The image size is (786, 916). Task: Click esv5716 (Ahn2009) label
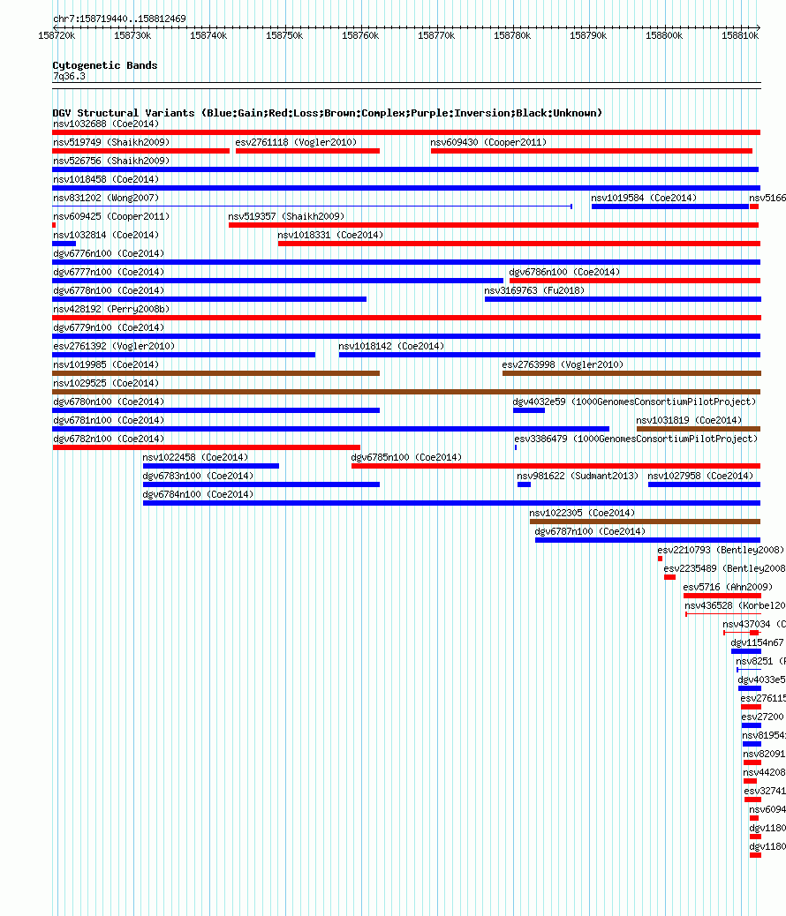(x=728, y=588)
